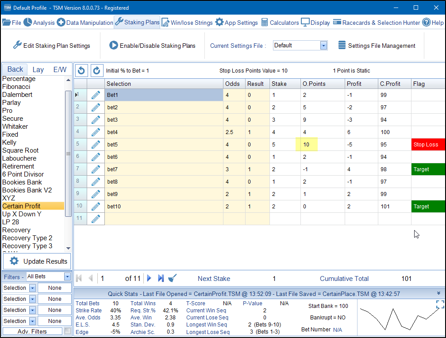The width and height of the screenshot is (446, 338).
Task: Click Enable/Disable Staking Plans
Action: pyautogui.click(x=152, y=46)
